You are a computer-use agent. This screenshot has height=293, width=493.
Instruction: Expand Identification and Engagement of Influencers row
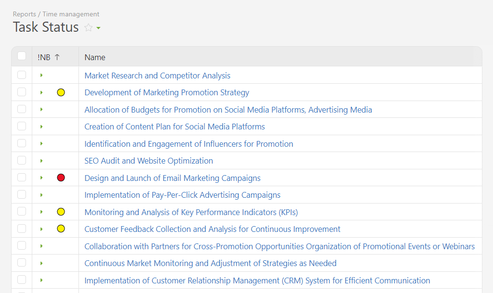[x=41, y=144]
